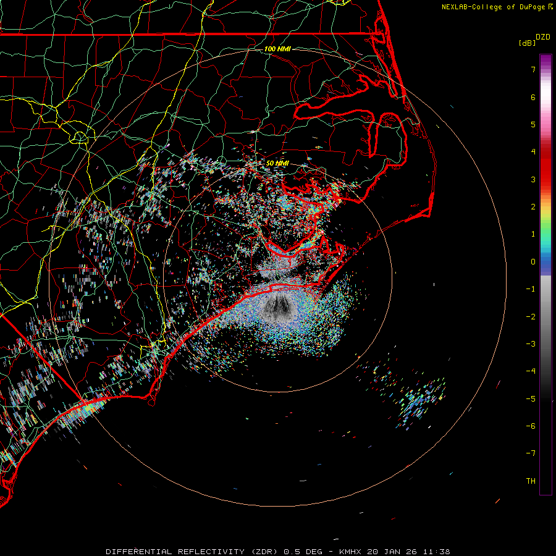
Task: Click the 4 value on the dB scale
Action: (x=533, y=152)
